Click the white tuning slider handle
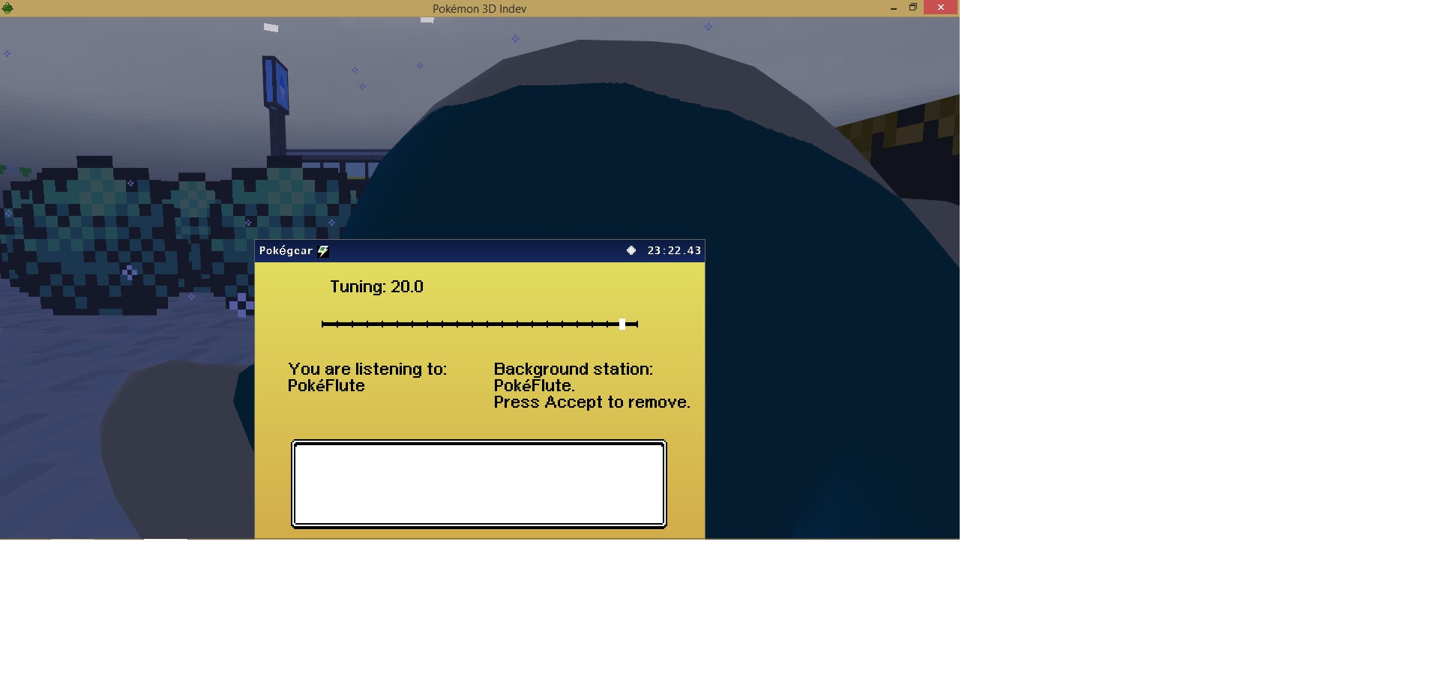This screenshot has height=682, width=1435. [x=622, y=324]
